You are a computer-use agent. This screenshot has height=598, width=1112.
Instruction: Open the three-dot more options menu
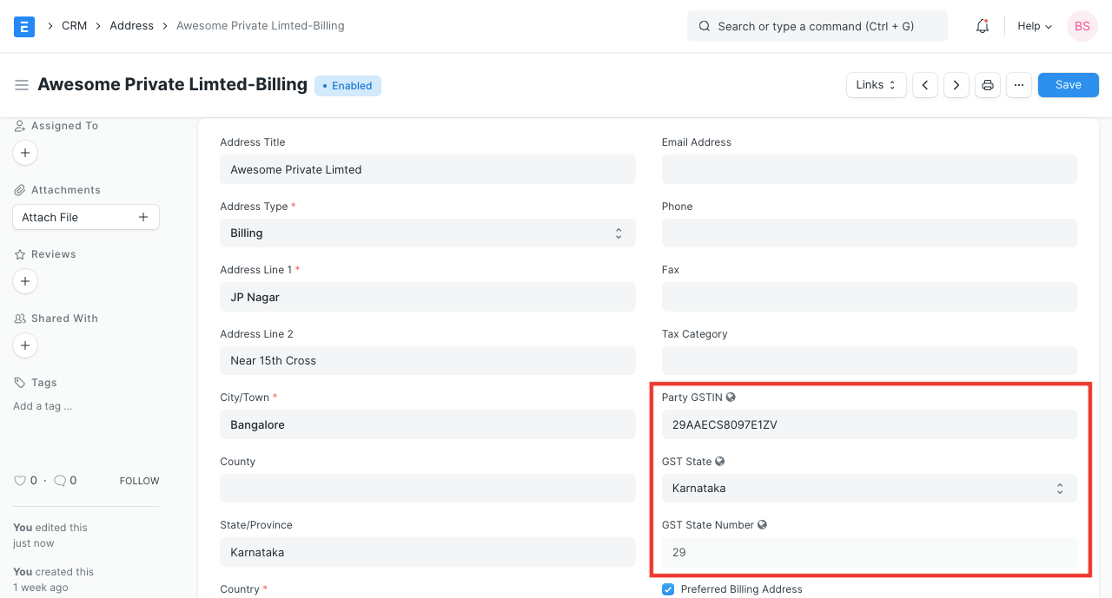coord(1019,85)
